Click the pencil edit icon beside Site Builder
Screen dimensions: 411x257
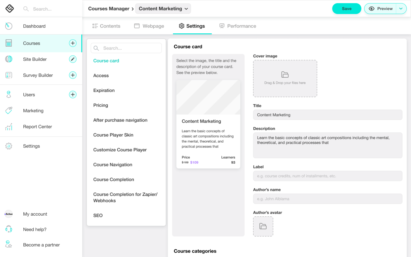[73, 59]
